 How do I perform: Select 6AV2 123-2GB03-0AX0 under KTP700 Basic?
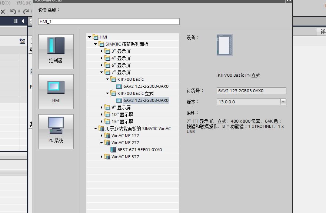click(x=146, y=86)
